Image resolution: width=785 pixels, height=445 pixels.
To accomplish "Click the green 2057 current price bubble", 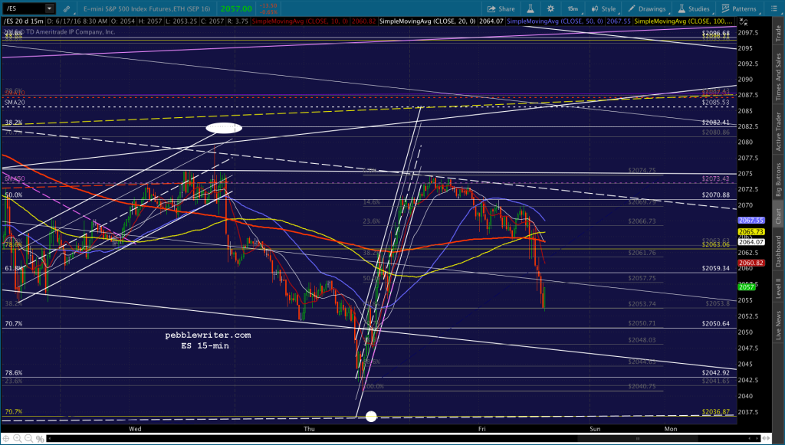I will tap(747, 287).
